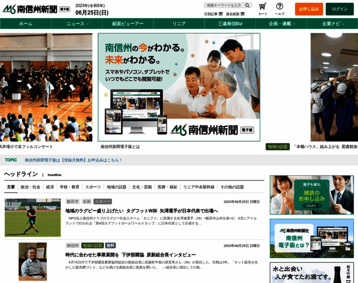Screen dimensions: 358x283
Task: Show the previous carousel slide arrow
Action: (7, 92)
